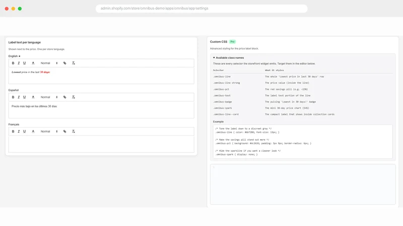Open text color picker in English editor
403x226 pixels.
(33, 63)
